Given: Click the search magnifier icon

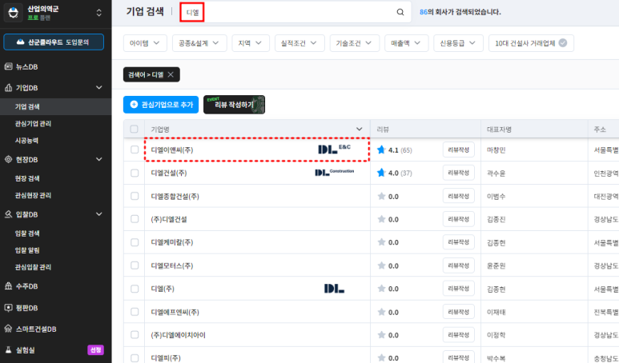Looking at the screenshot, I should pos(400,12).
